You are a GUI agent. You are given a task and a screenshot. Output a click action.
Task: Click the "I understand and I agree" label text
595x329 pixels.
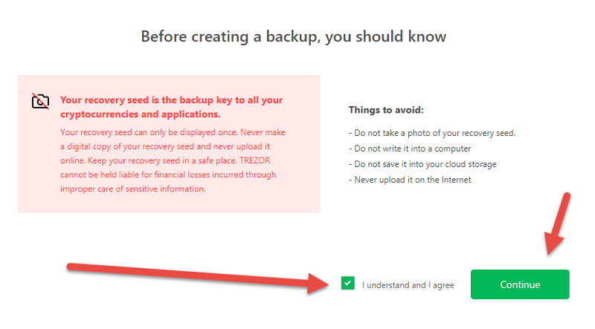coord(408,285)
